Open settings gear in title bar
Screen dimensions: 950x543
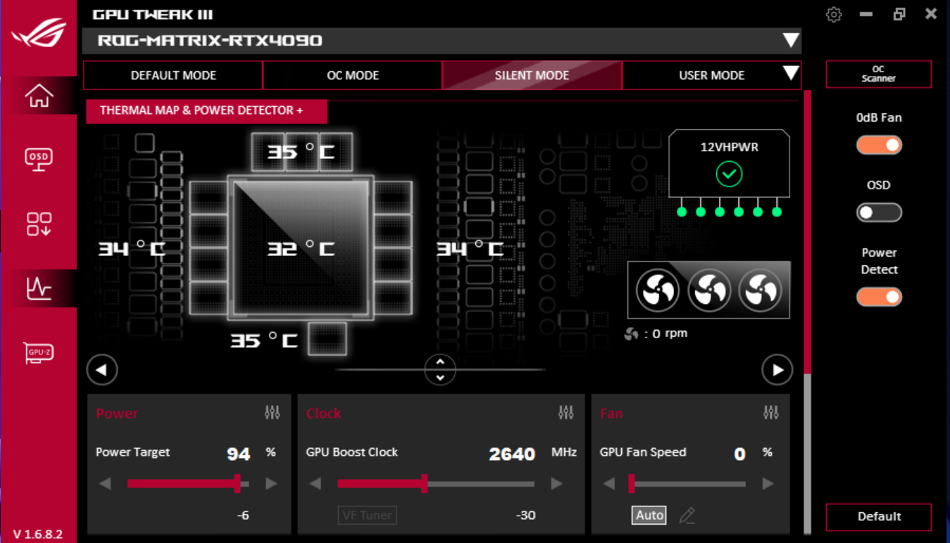[x=834, y=14]
